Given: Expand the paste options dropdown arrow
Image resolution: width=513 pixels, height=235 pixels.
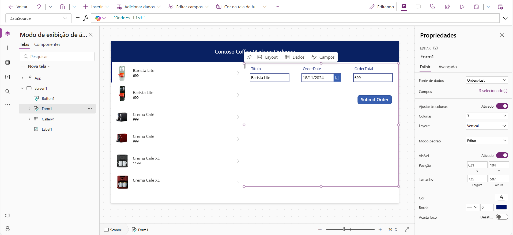Looking at the screenshot, I should click(74, 7).
